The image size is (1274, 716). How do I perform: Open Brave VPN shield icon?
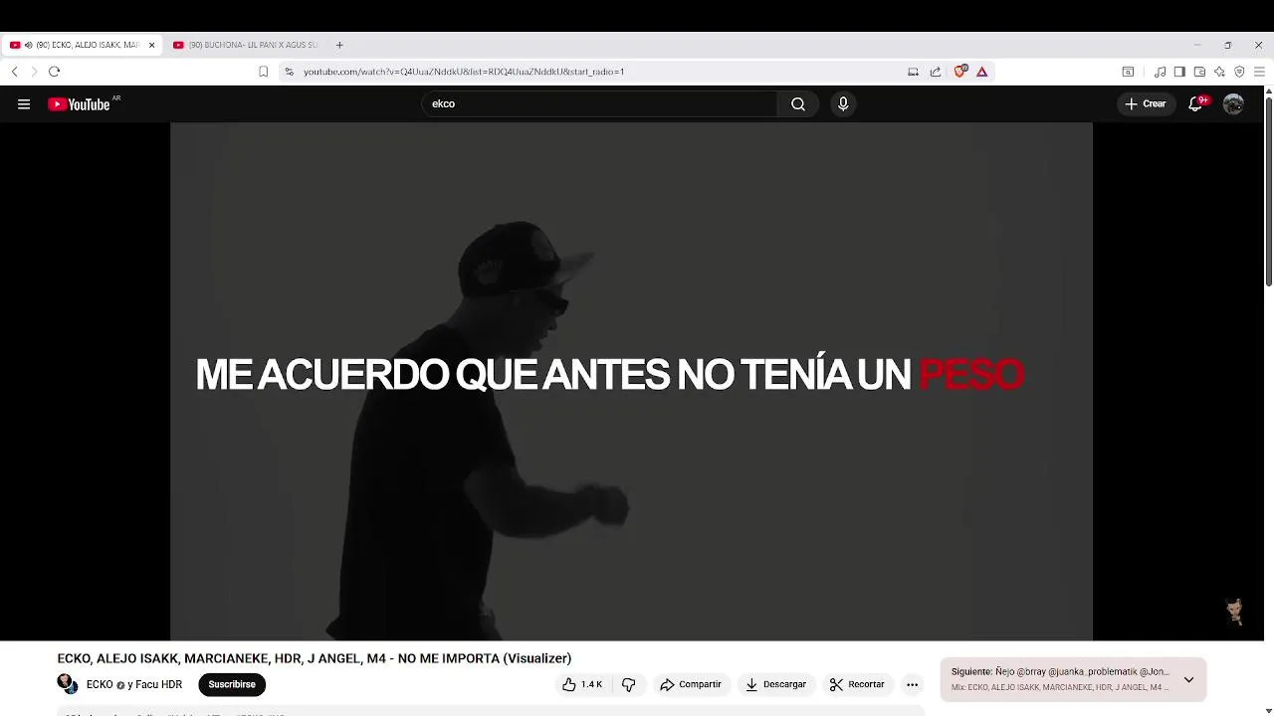click(1239, 72)
